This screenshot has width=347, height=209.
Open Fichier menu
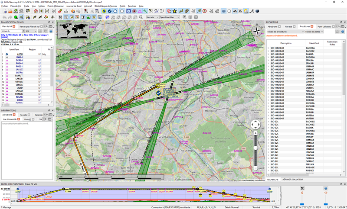tap(4, 6)
